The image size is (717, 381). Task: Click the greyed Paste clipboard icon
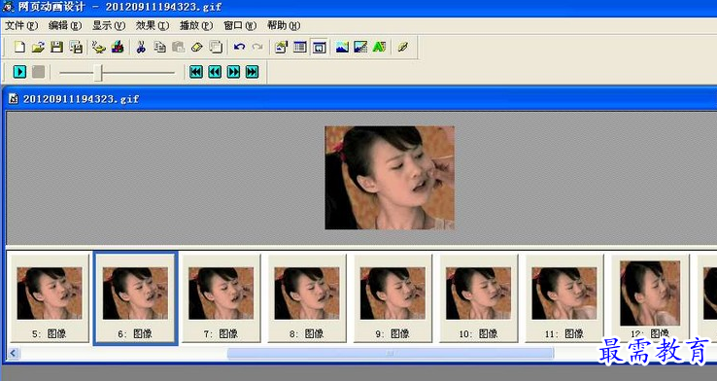tap(178, 47)
